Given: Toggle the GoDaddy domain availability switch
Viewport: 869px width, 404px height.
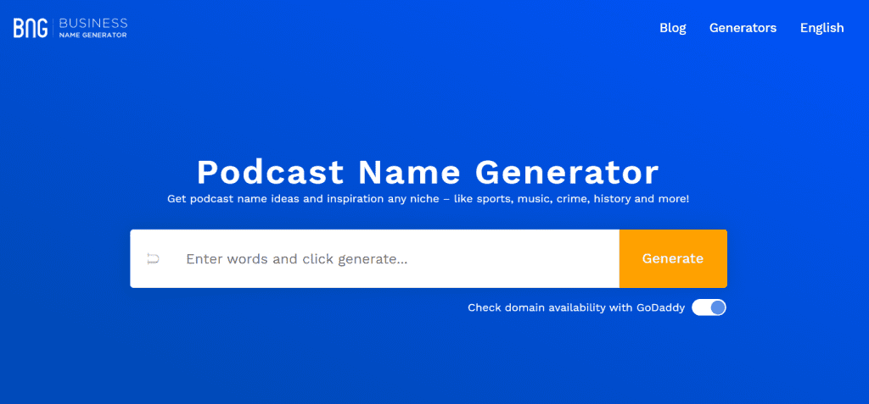Looking at the screenshot, I should click(709, 307).
